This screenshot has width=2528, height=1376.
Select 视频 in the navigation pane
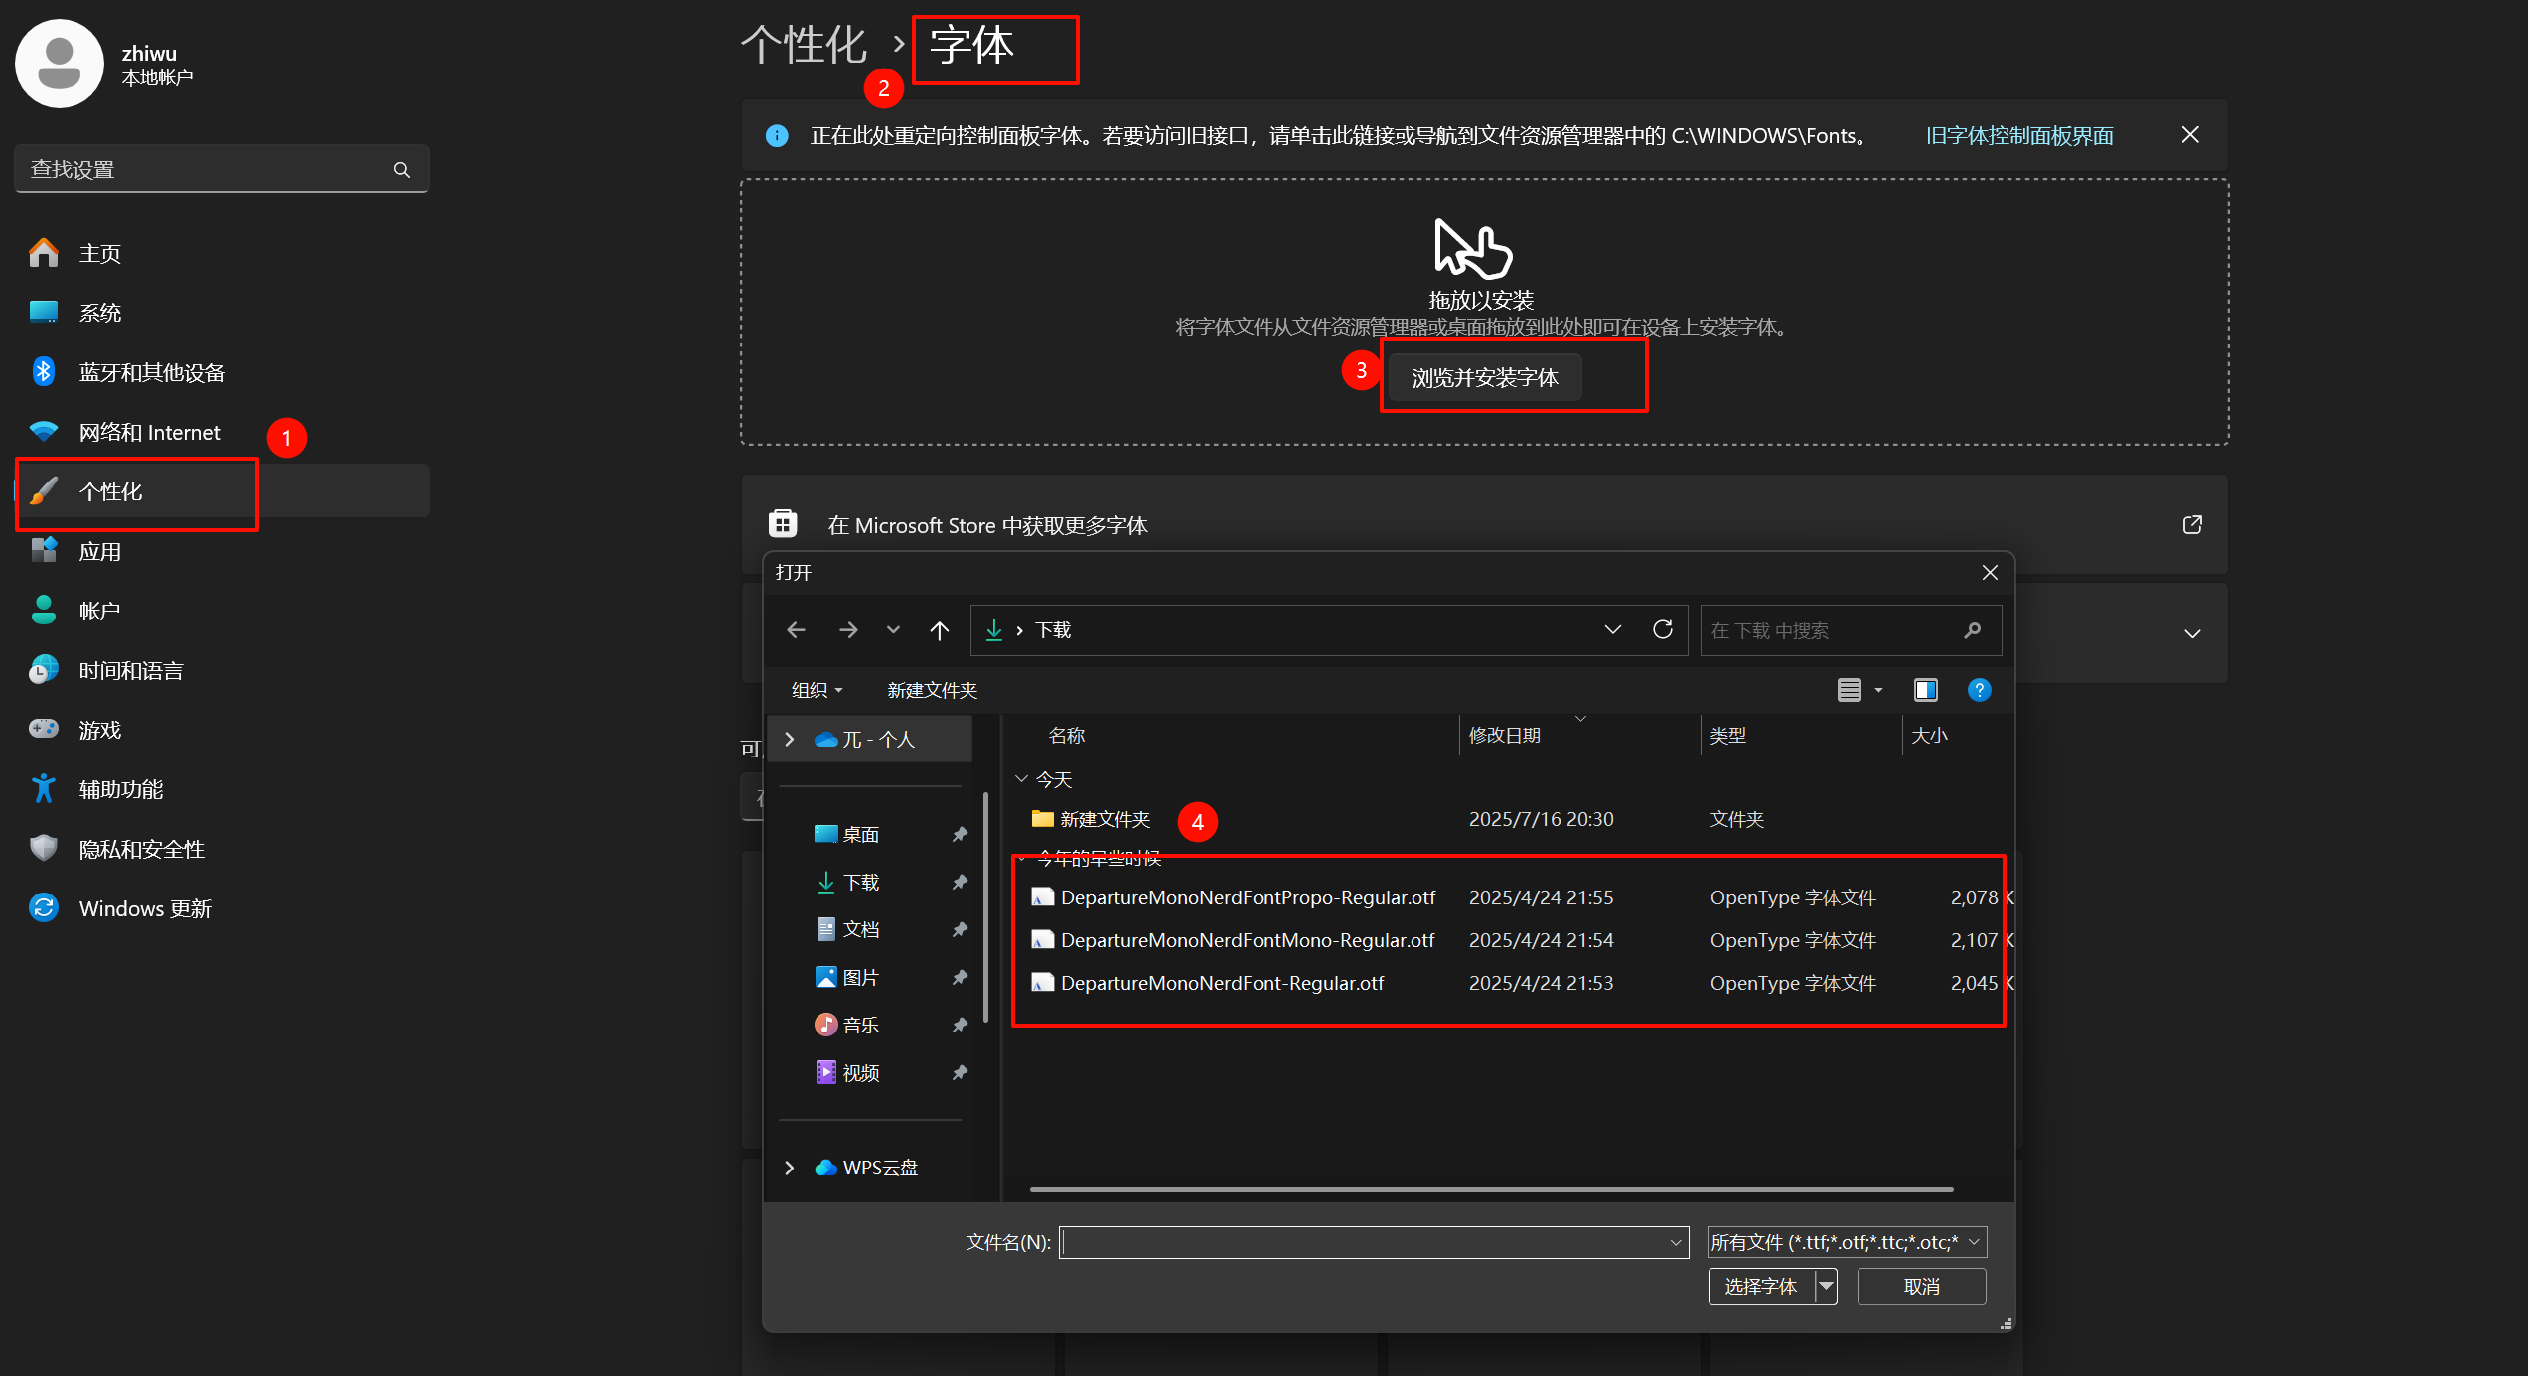(x=860, y=1073)
